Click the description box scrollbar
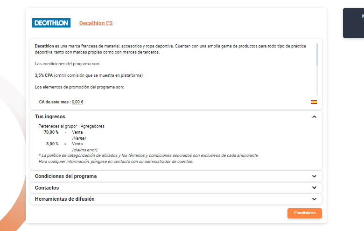The image size is (364, 231). (x=317, y=54)
